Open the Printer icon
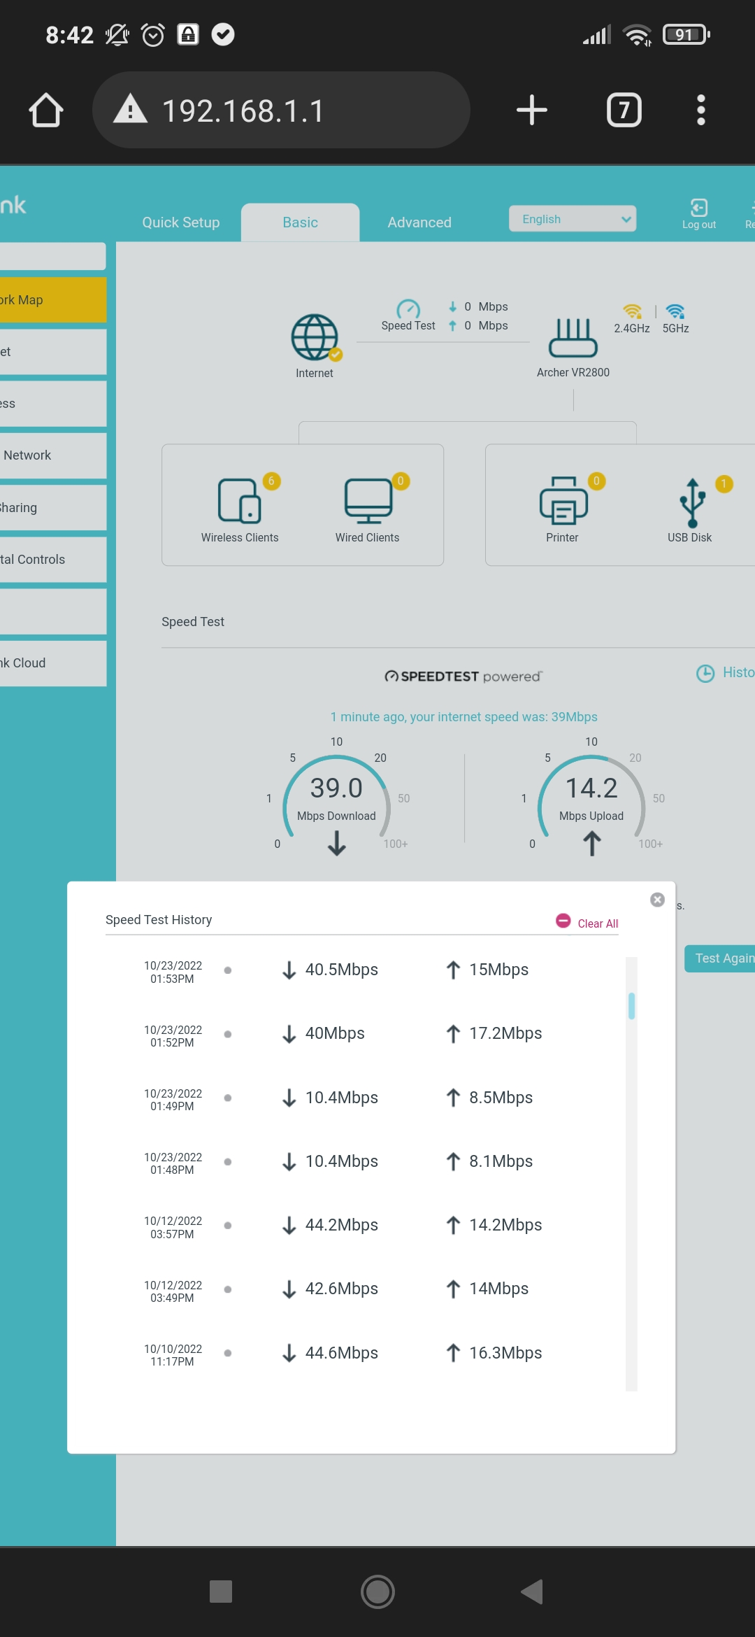The width and height of the screenshot is (755, 1637). (563, 500)
